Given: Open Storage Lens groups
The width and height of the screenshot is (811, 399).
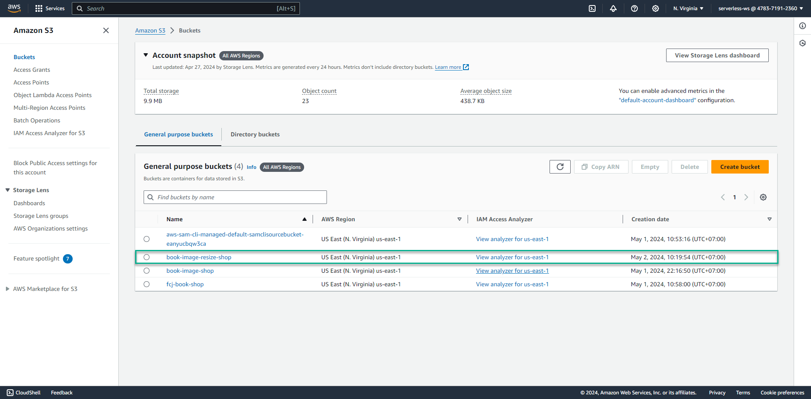Looking at the screenshot, I should (x=41, y=216).
